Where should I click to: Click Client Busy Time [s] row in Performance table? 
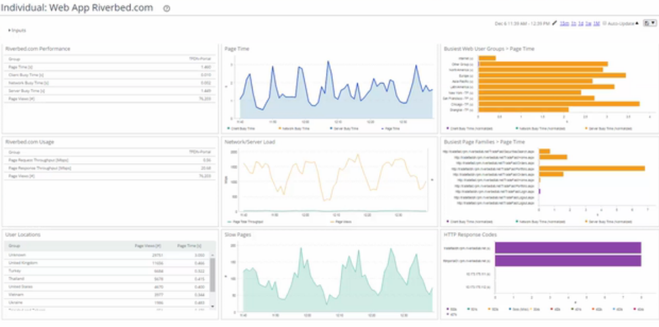[x=110, y=75]
